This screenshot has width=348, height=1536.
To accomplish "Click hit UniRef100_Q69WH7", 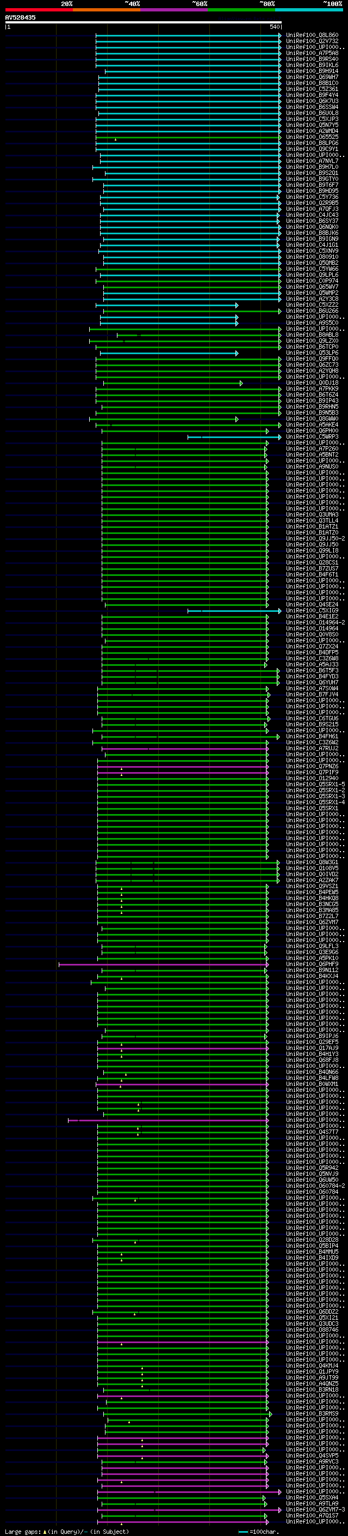I will click(312, 77).
